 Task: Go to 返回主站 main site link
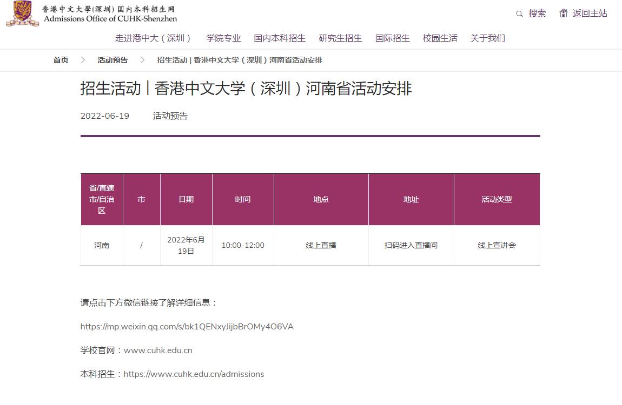[590, 13]
